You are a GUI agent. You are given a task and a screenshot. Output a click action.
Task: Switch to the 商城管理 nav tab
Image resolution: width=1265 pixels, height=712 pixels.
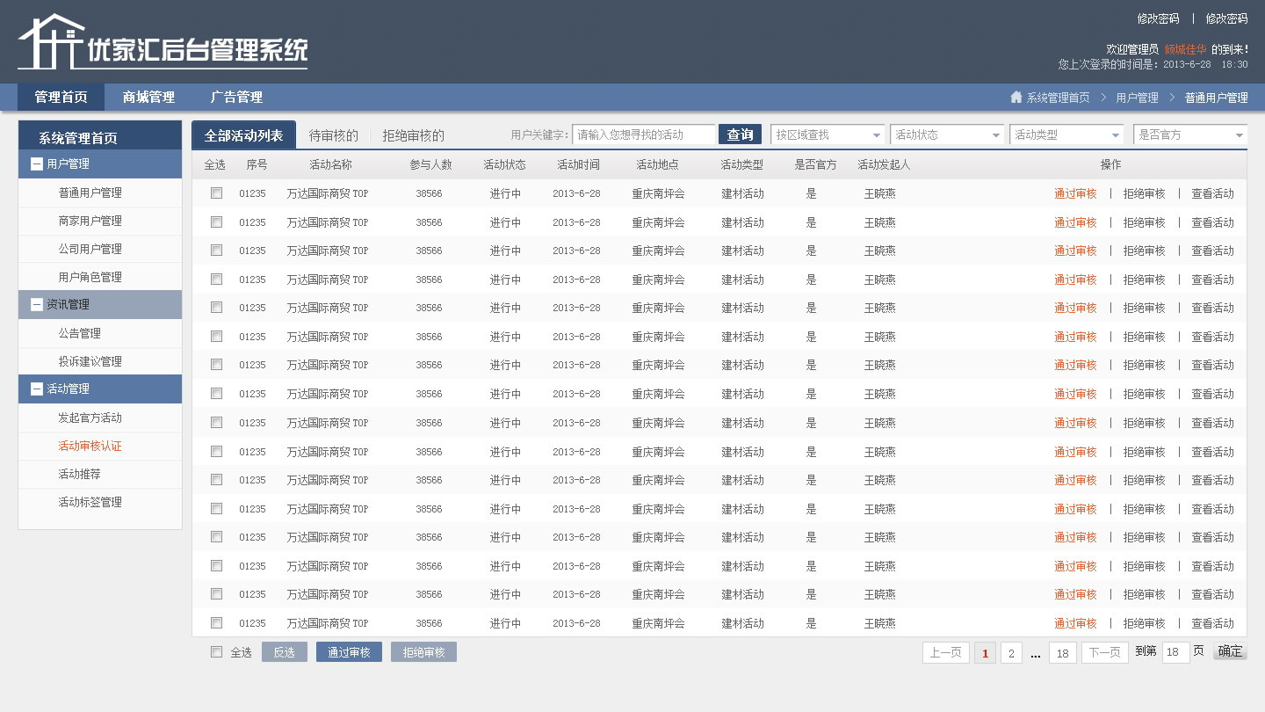[148, 98]
